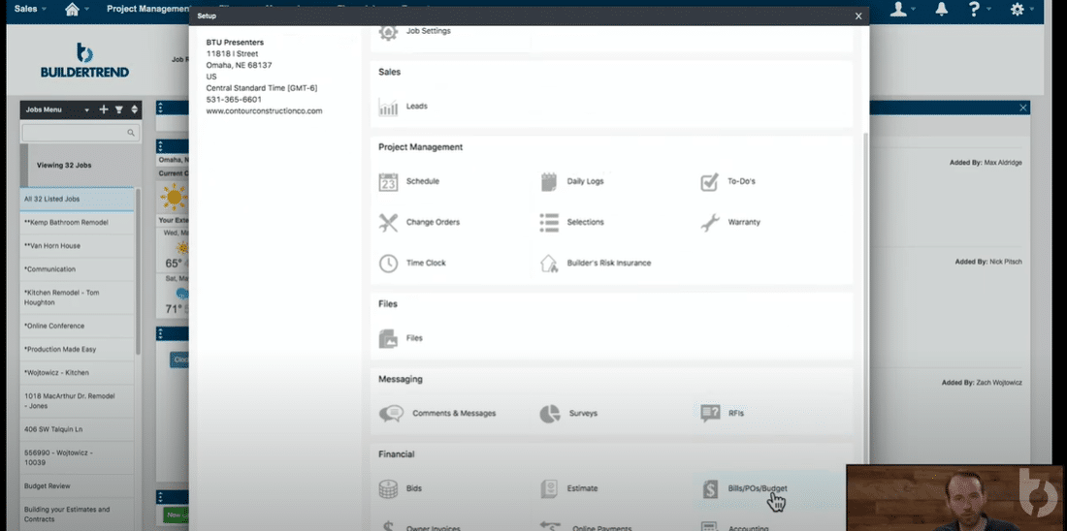Select **Kemp Bathroom Remodel job
The image size is (1067, 531).
tap(77, 223)
